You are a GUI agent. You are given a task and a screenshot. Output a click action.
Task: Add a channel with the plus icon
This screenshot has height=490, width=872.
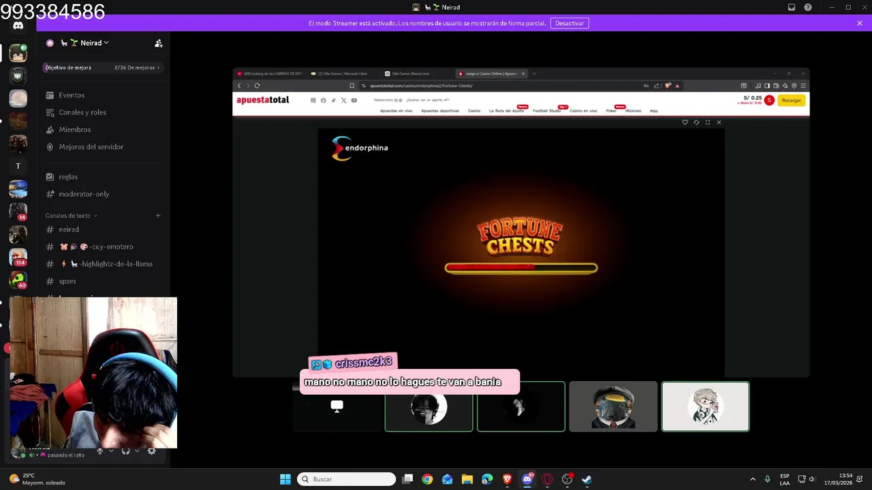pos(158,216)
